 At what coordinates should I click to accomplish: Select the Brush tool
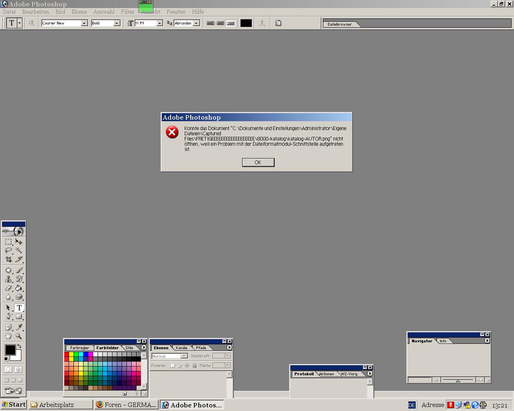click(x=18, y=271)
